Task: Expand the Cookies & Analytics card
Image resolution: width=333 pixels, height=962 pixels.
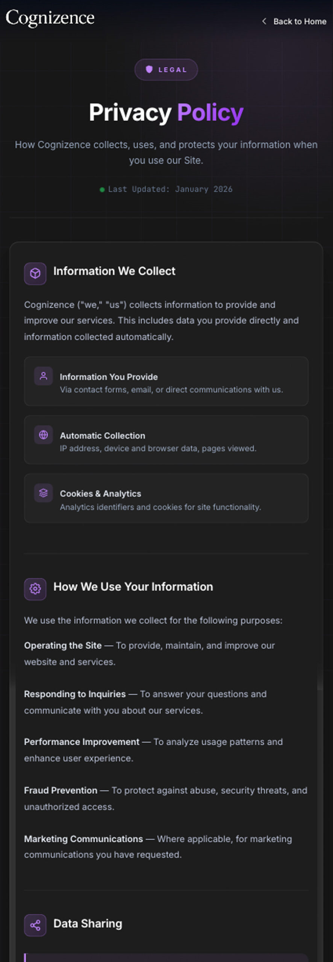Action: click(x=166, y=498)
